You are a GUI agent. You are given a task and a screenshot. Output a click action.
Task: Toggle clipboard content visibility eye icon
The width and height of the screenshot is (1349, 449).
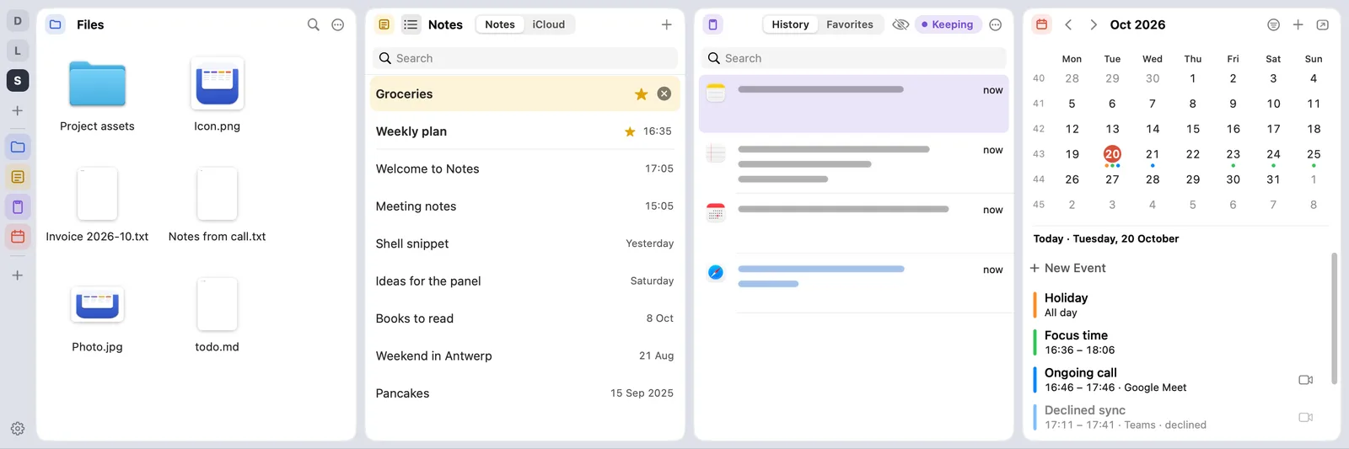[900, 24]
